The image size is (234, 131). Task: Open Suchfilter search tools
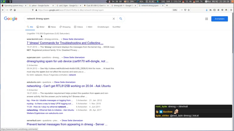116,27
